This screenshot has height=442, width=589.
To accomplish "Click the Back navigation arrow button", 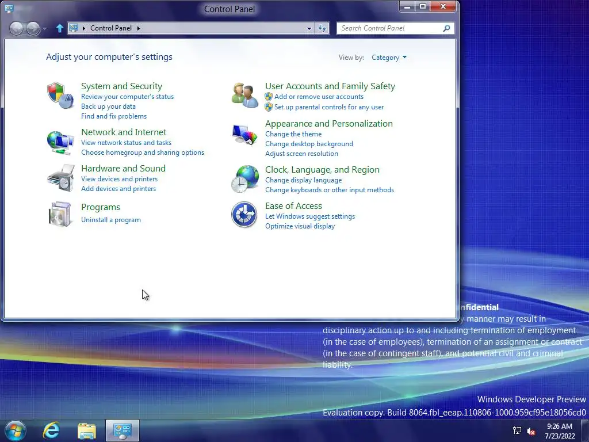I will [x=16, y=28].
